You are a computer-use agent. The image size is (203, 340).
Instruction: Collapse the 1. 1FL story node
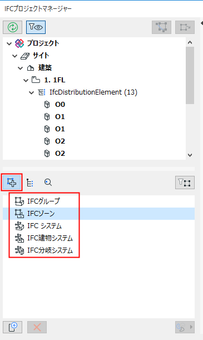coord(26,81)
